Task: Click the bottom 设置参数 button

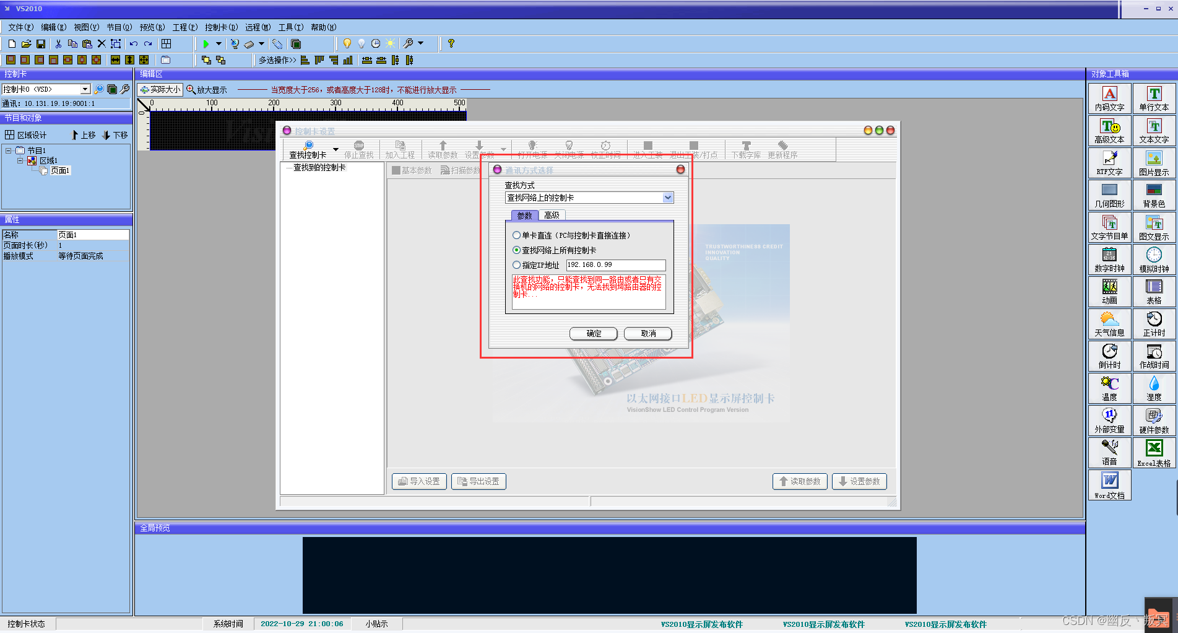Action: point(859,481)
